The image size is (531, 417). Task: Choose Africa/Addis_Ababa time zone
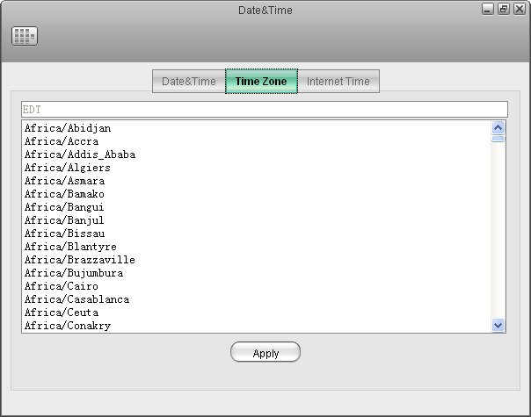tap(79, 155)
